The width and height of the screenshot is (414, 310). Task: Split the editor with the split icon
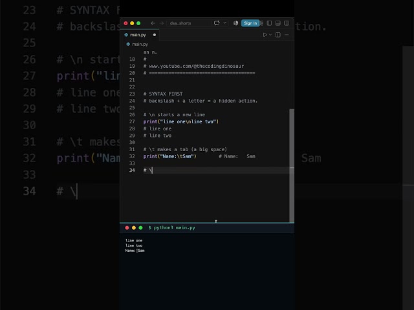point(278,35)
